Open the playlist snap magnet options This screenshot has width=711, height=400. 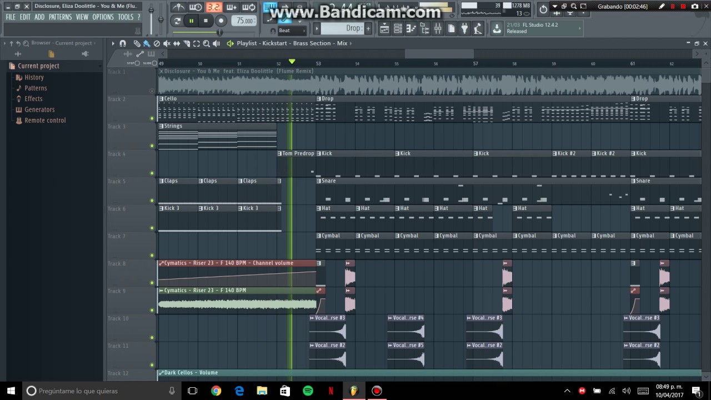pos(123,43)
